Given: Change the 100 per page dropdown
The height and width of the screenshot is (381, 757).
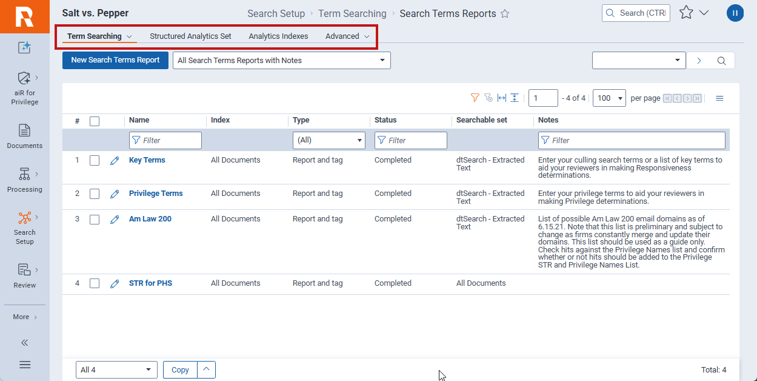Looking at the screenshot, I should 610,98.
